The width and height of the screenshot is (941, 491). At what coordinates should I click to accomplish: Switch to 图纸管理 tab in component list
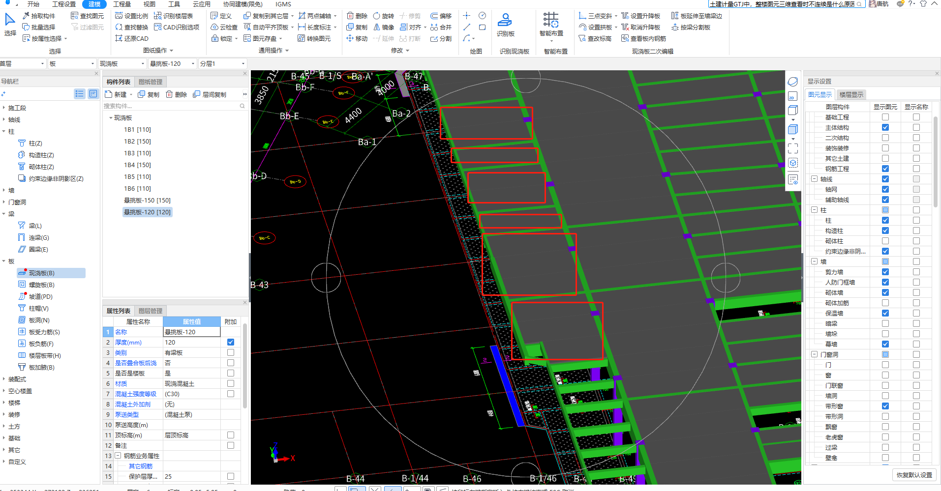[x=150, y=82]
